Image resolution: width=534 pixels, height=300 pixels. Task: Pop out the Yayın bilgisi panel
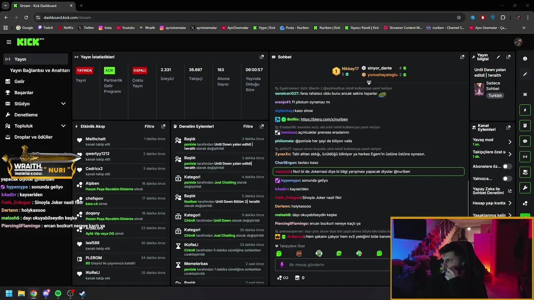(508, 57)
